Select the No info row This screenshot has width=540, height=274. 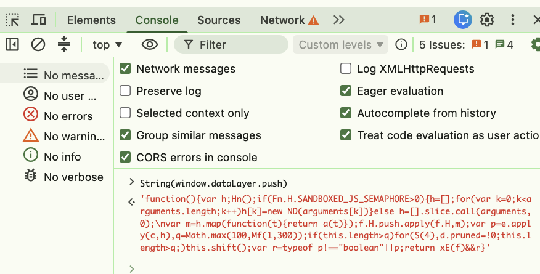(55, 156)
